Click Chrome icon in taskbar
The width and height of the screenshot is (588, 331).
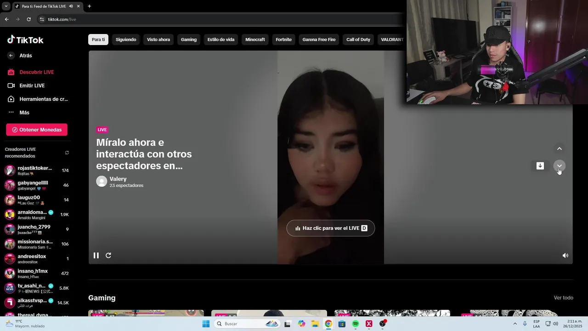point(328,324)
